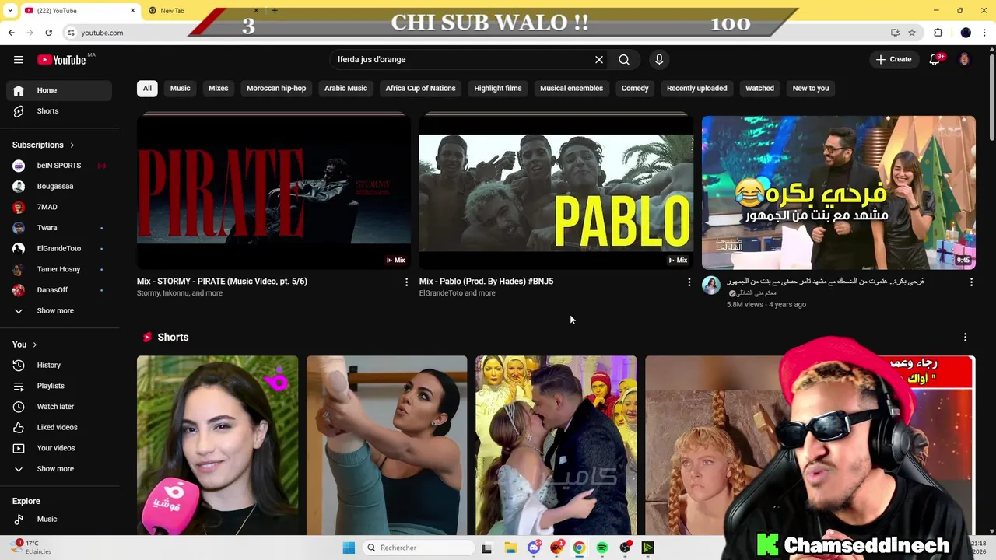Select the Watched filter chip
The height and width of the screenshot is (560, 996).
(x=759, y=89)
